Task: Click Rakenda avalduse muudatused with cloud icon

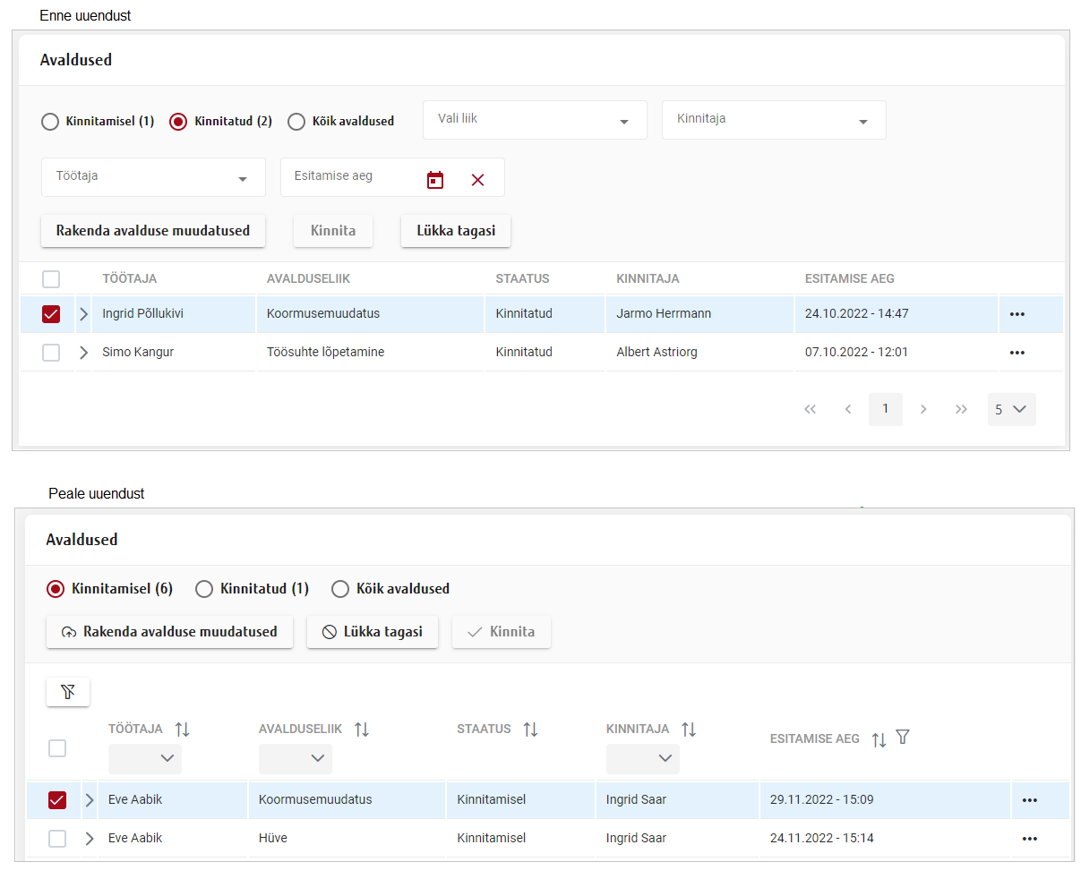Action: [169, 632]
